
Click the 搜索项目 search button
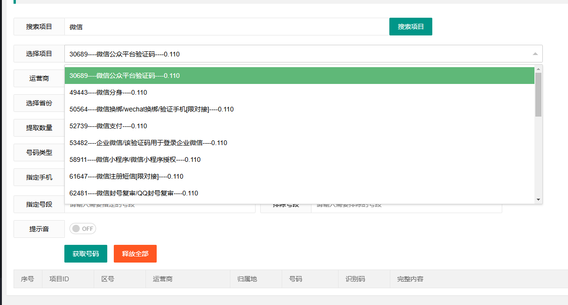pyautogui.click(x=411, y=27)
